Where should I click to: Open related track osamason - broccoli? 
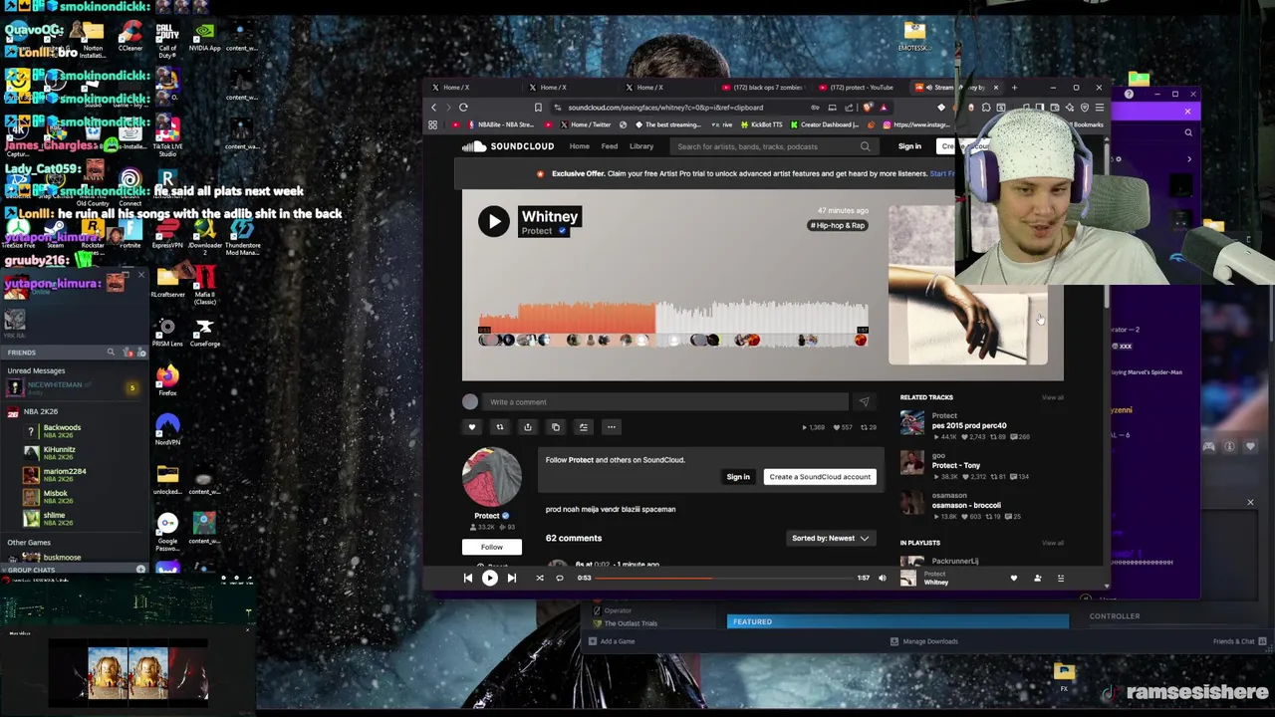click(x=966, y=505)
